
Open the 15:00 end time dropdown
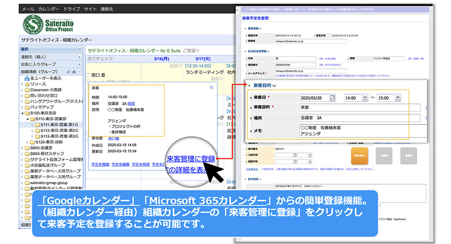click(x=398, y=98)
